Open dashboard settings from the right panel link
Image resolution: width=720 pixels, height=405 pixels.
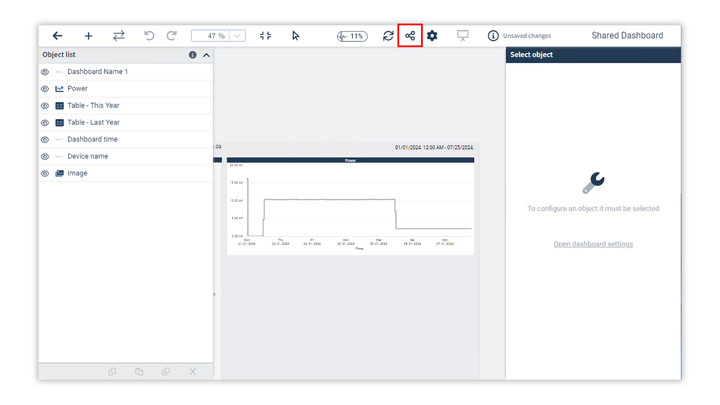(593, 243)
